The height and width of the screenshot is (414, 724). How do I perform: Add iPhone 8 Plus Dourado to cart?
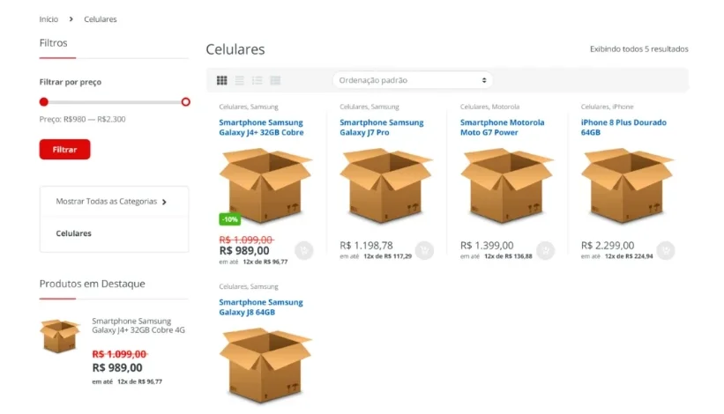click(x=666, y=250)
